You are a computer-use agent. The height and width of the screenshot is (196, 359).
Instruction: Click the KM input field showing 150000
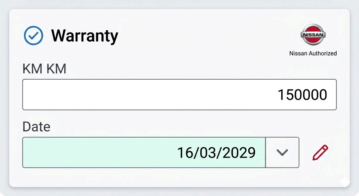179,95
